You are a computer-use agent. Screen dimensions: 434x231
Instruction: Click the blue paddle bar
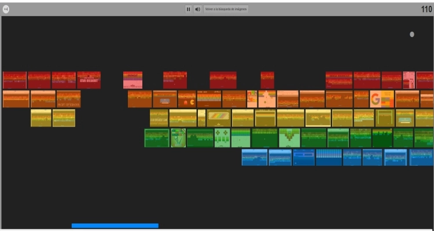pos(115,226)
